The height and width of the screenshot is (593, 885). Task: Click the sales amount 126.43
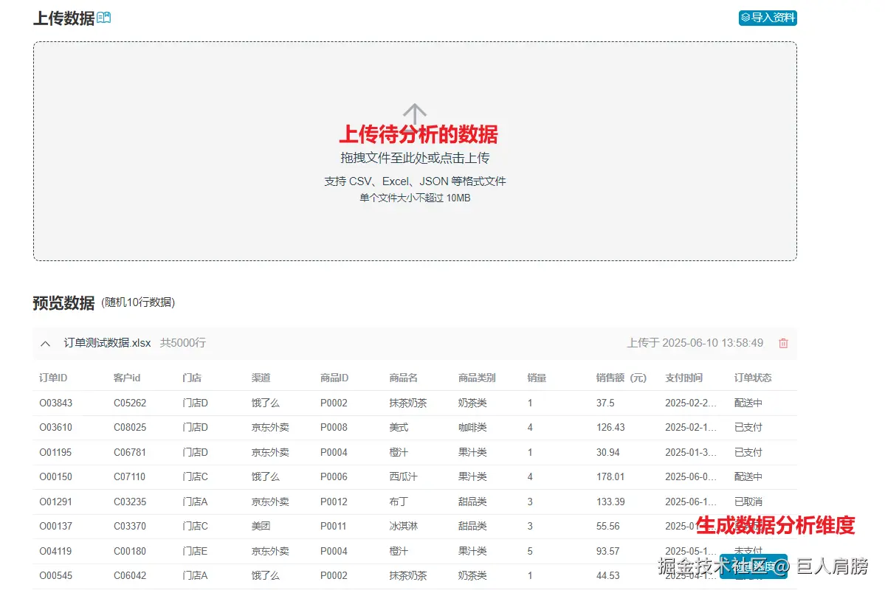[610, 428]
